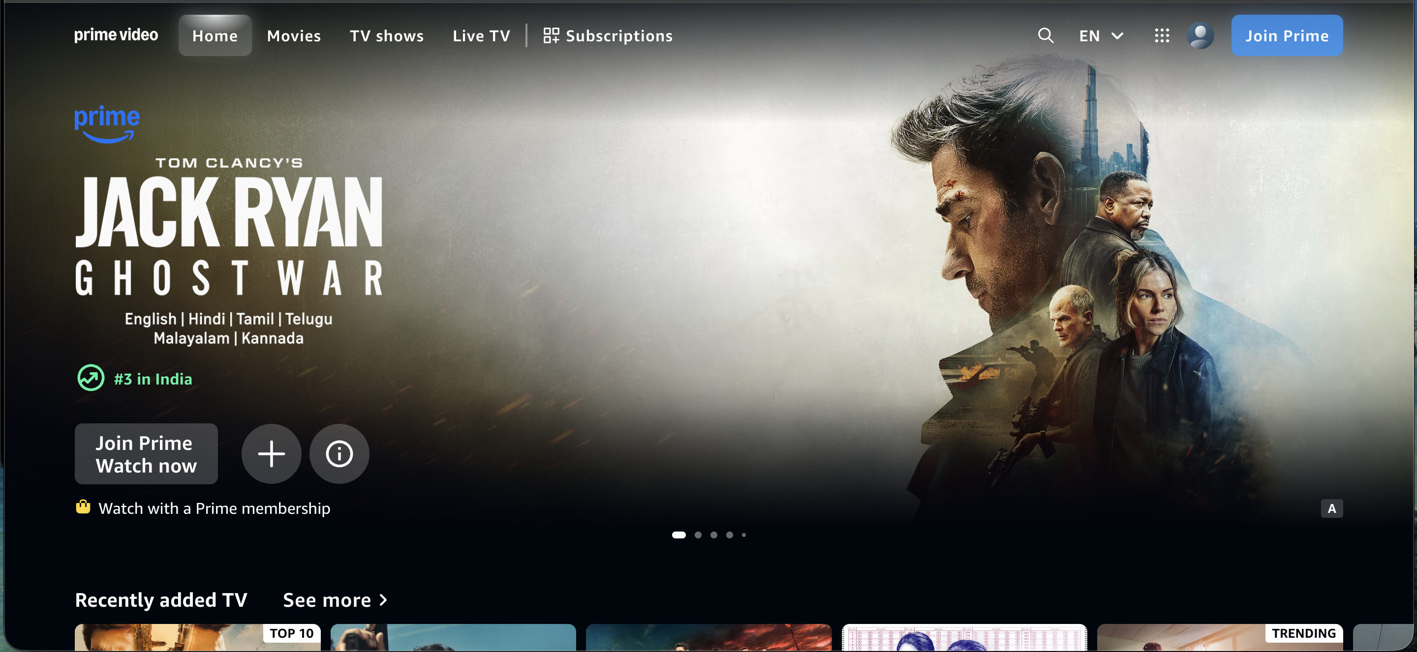Click the 'English | Hindi | Tamil | Telugu' text

[228, 319]
